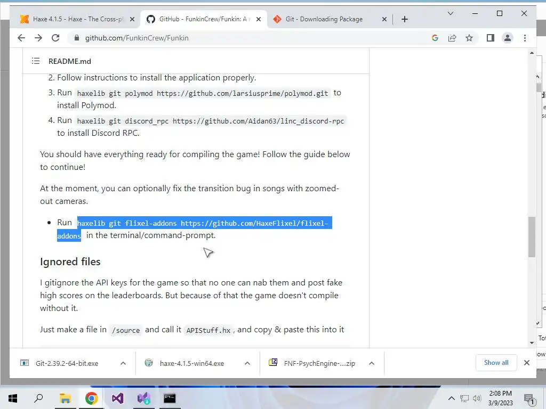Show all downloads
This screenshot has height=409, width=546.
pos(496,363)
